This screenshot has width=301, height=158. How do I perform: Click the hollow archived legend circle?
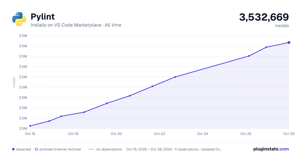point(36,149)
